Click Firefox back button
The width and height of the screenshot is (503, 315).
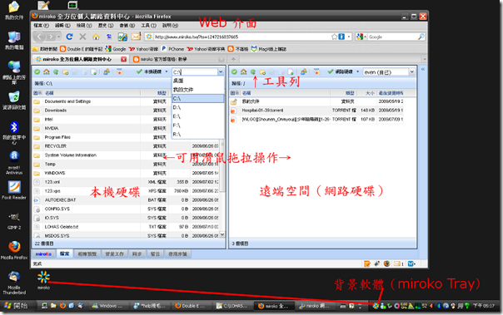click(39, 37)
